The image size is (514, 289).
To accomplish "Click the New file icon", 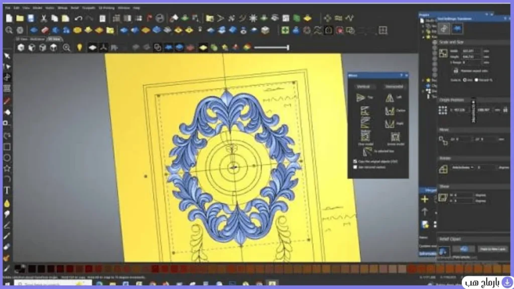I will click(x=9, y=19).
